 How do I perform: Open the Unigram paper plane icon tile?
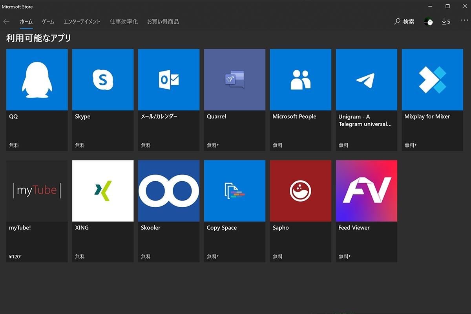367,80
